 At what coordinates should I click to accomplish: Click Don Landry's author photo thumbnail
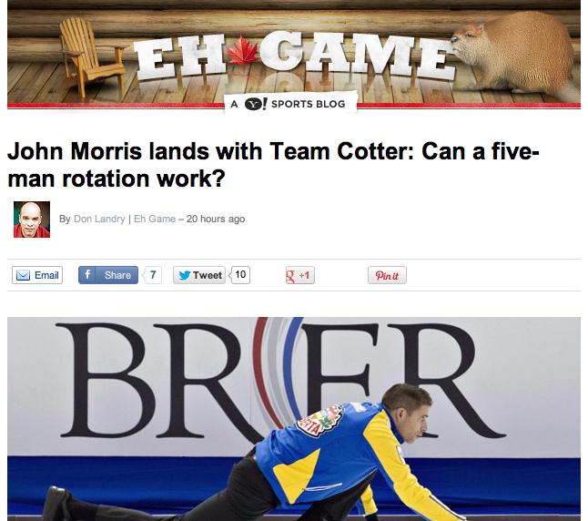(32, 220)
